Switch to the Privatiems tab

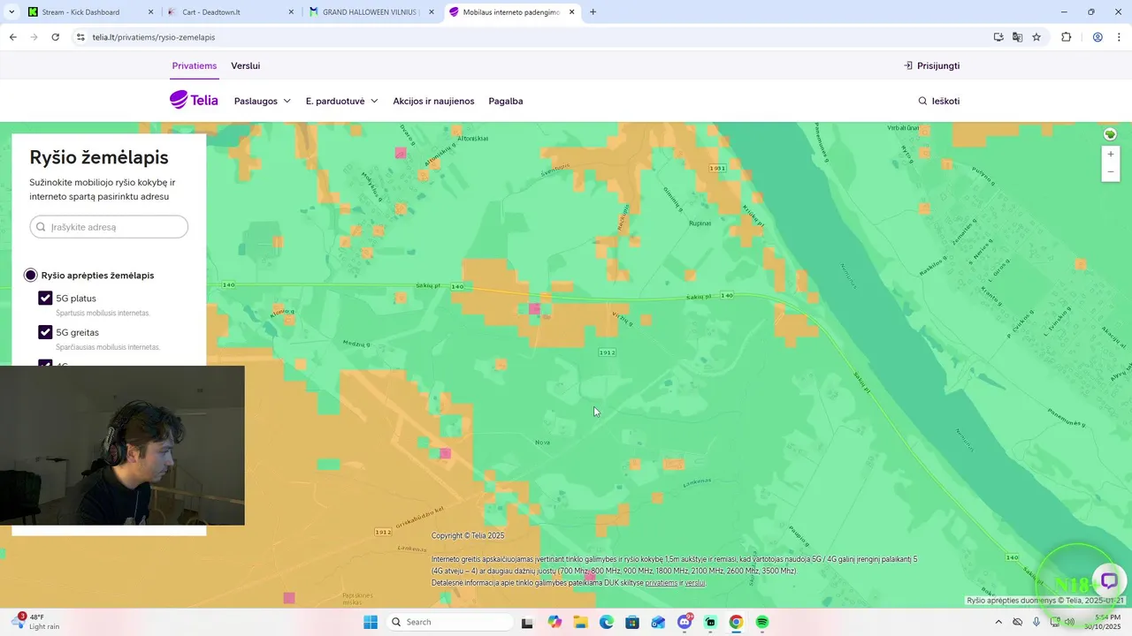(195, 65)
